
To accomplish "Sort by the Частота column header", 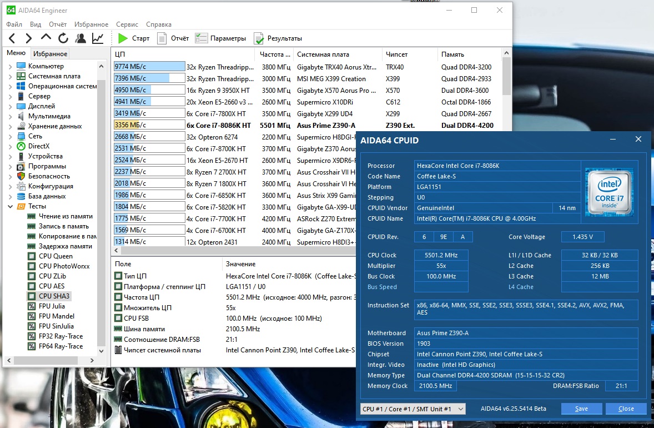I will coord(274,54).
